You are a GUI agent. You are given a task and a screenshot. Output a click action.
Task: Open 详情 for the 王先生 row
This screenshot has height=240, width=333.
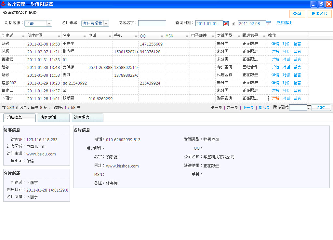point(275,44)
